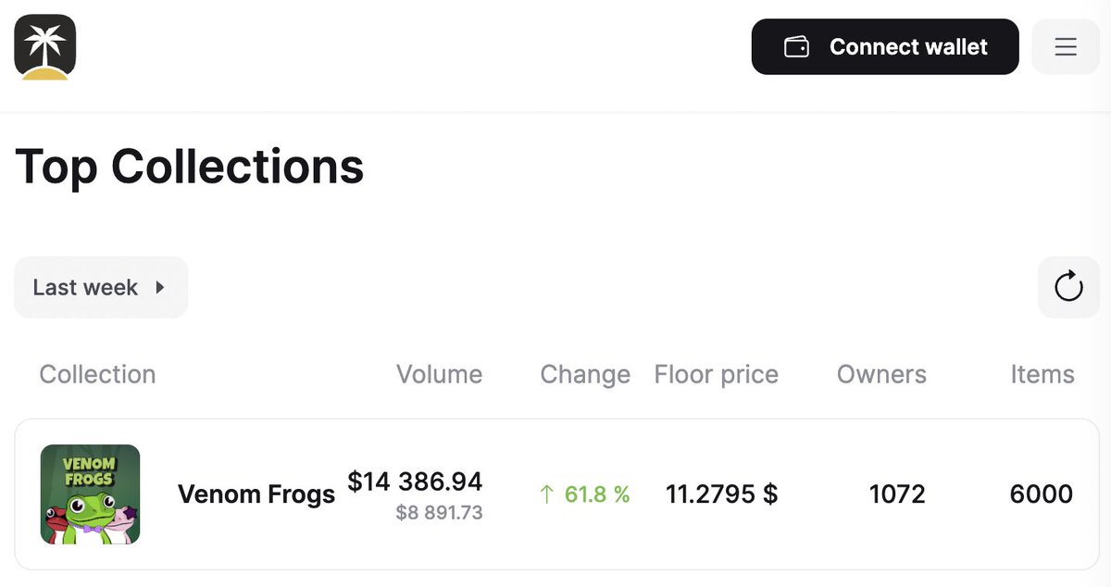Click the green up arrow change indicator

pos(546,495)
